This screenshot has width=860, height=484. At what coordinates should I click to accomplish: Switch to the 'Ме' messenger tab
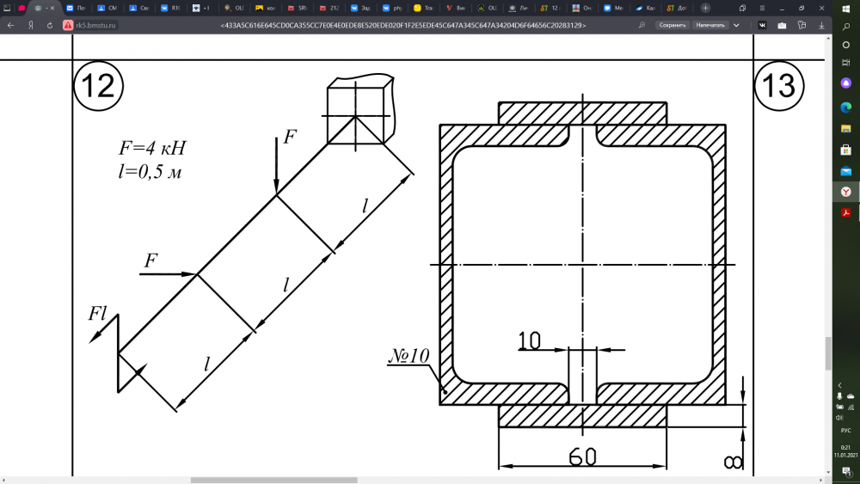(614, 9)
